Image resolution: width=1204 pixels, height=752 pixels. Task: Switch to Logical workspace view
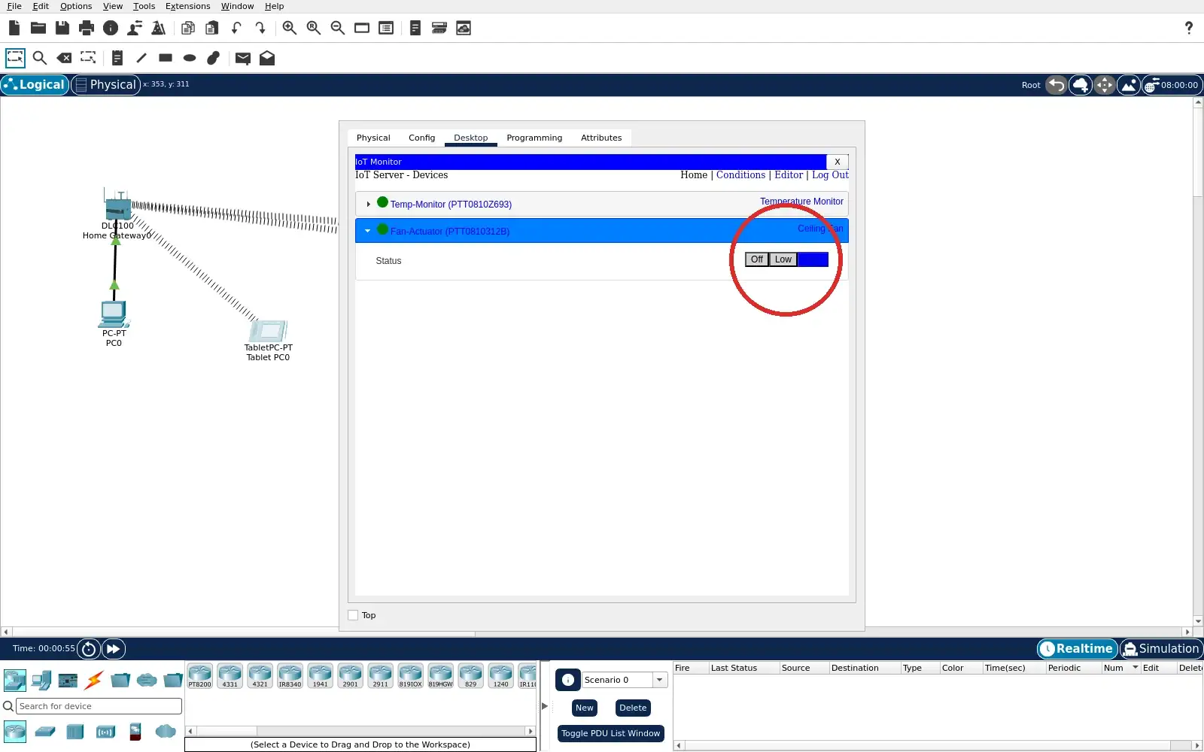35,85
